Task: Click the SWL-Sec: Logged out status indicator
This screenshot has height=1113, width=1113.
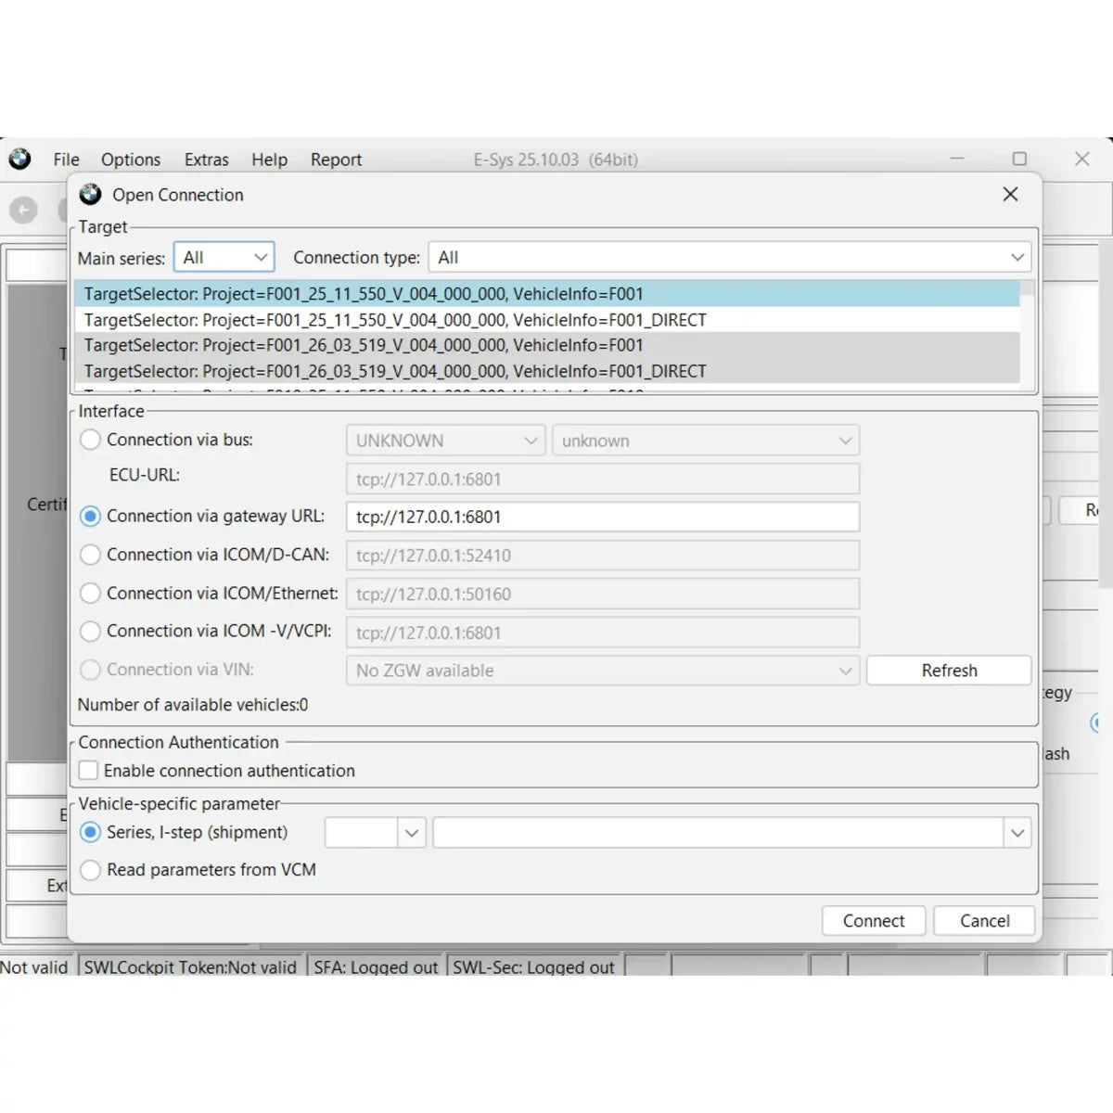Action: pos(532,967)
